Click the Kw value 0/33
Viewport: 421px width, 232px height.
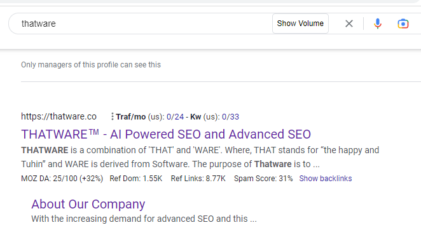tap(230, 117)
